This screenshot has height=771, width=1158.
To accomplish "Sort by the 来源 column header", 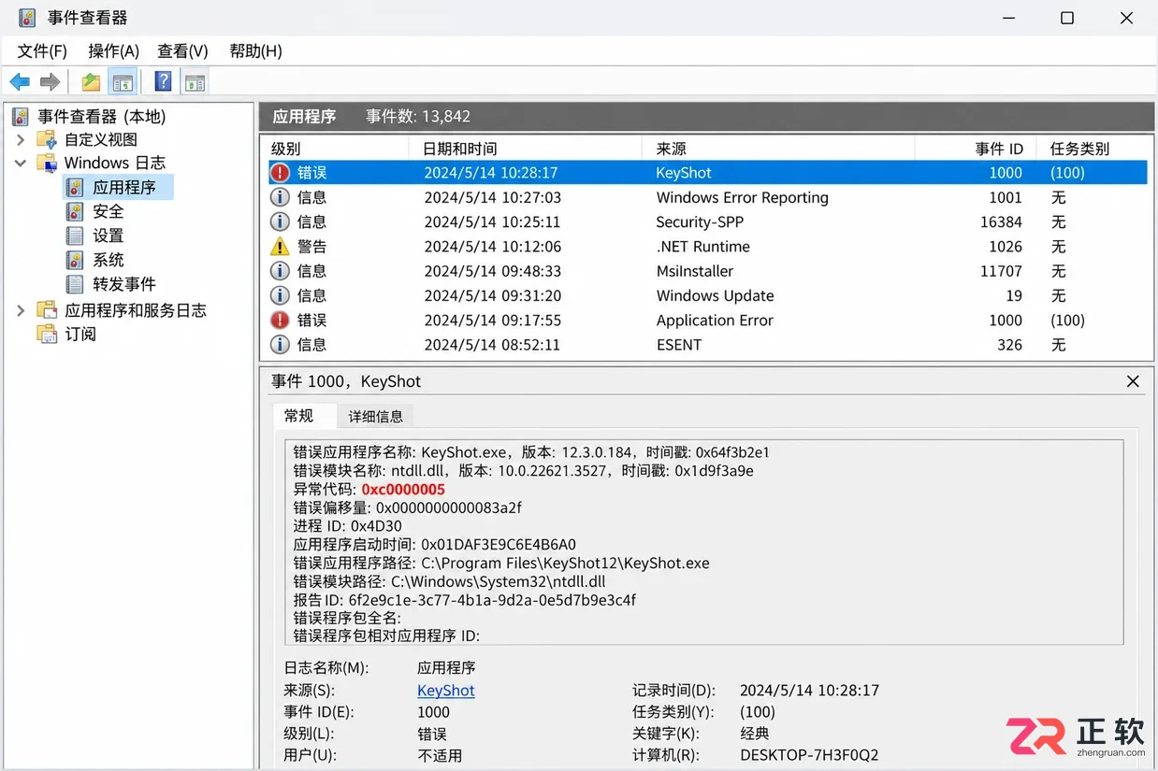I will 778,149.
